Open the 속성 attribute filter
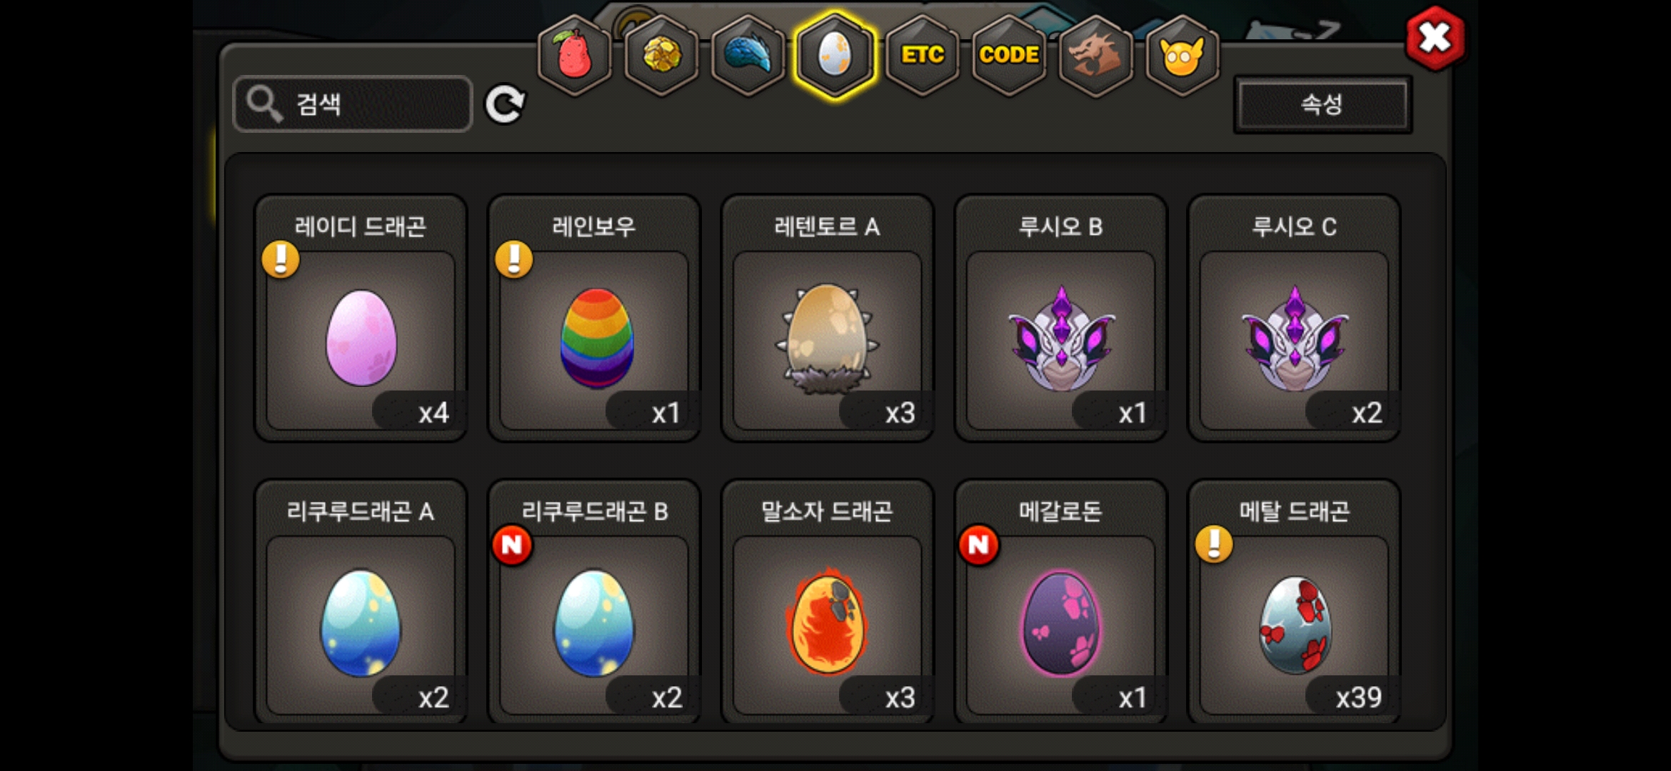Screen dimensions: 1671x771 pyautogui.click(x=1323, y=104)
